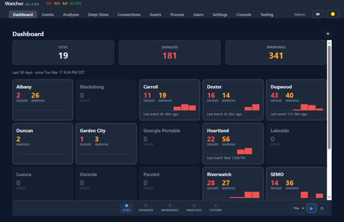Select the SITES 19 summary card
The image size is (344, 222).
point(63,52)
